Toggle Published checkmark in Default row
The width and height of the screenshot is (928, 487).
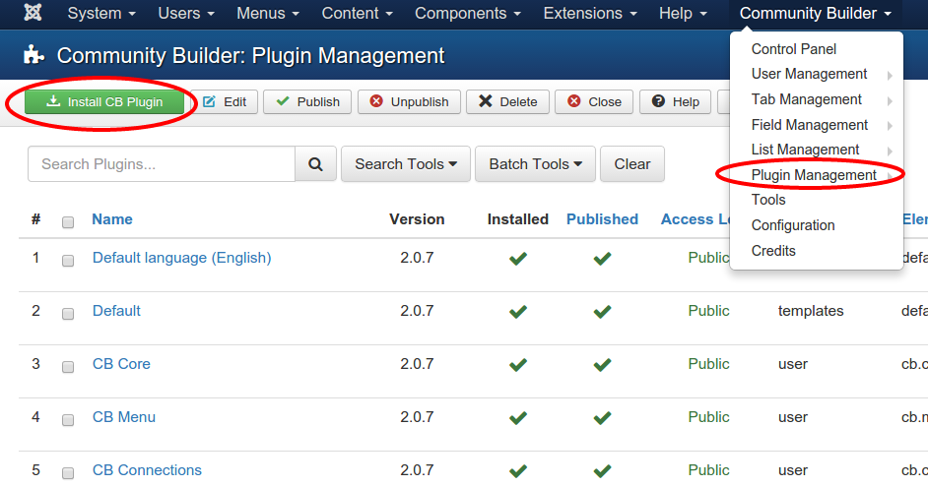(x=603, y=312)
